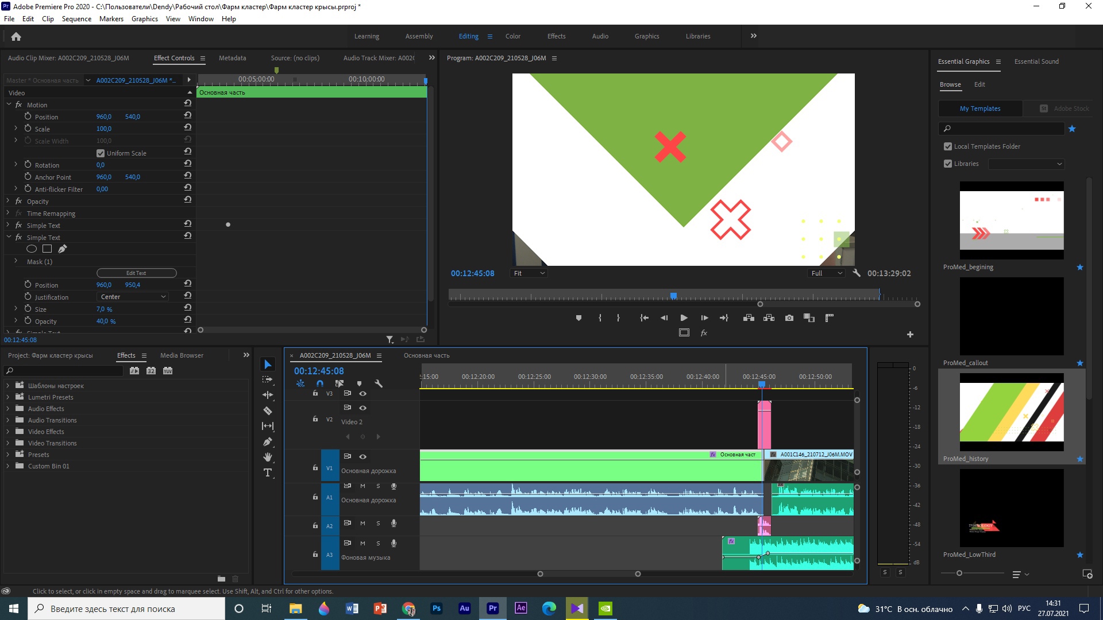1103x620 pixels.
Task: Toggle Snap magnet in timeline
Action: [x=320, y=383]
